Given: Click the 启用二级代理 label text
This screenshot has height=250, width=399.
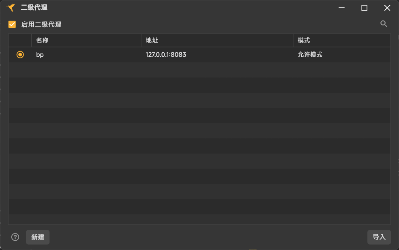Looking at the screenshot, I should click(x=41, y=24).
